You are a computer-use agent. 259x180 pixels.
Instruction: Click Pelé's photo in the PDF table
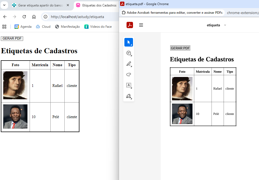tap(182, 114)
